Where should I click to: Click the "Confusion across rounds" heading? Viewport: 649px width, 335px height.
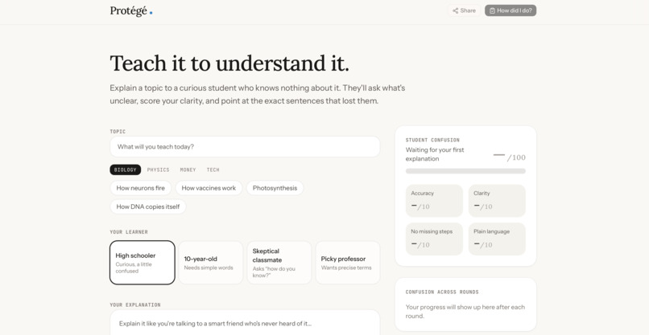click(442, 292)
